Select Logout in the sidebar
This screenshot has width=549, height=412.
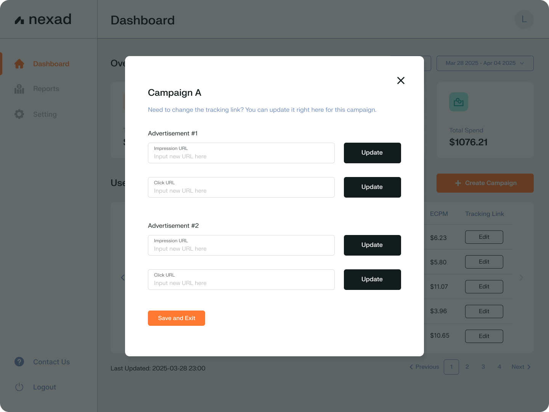[45, 387]
